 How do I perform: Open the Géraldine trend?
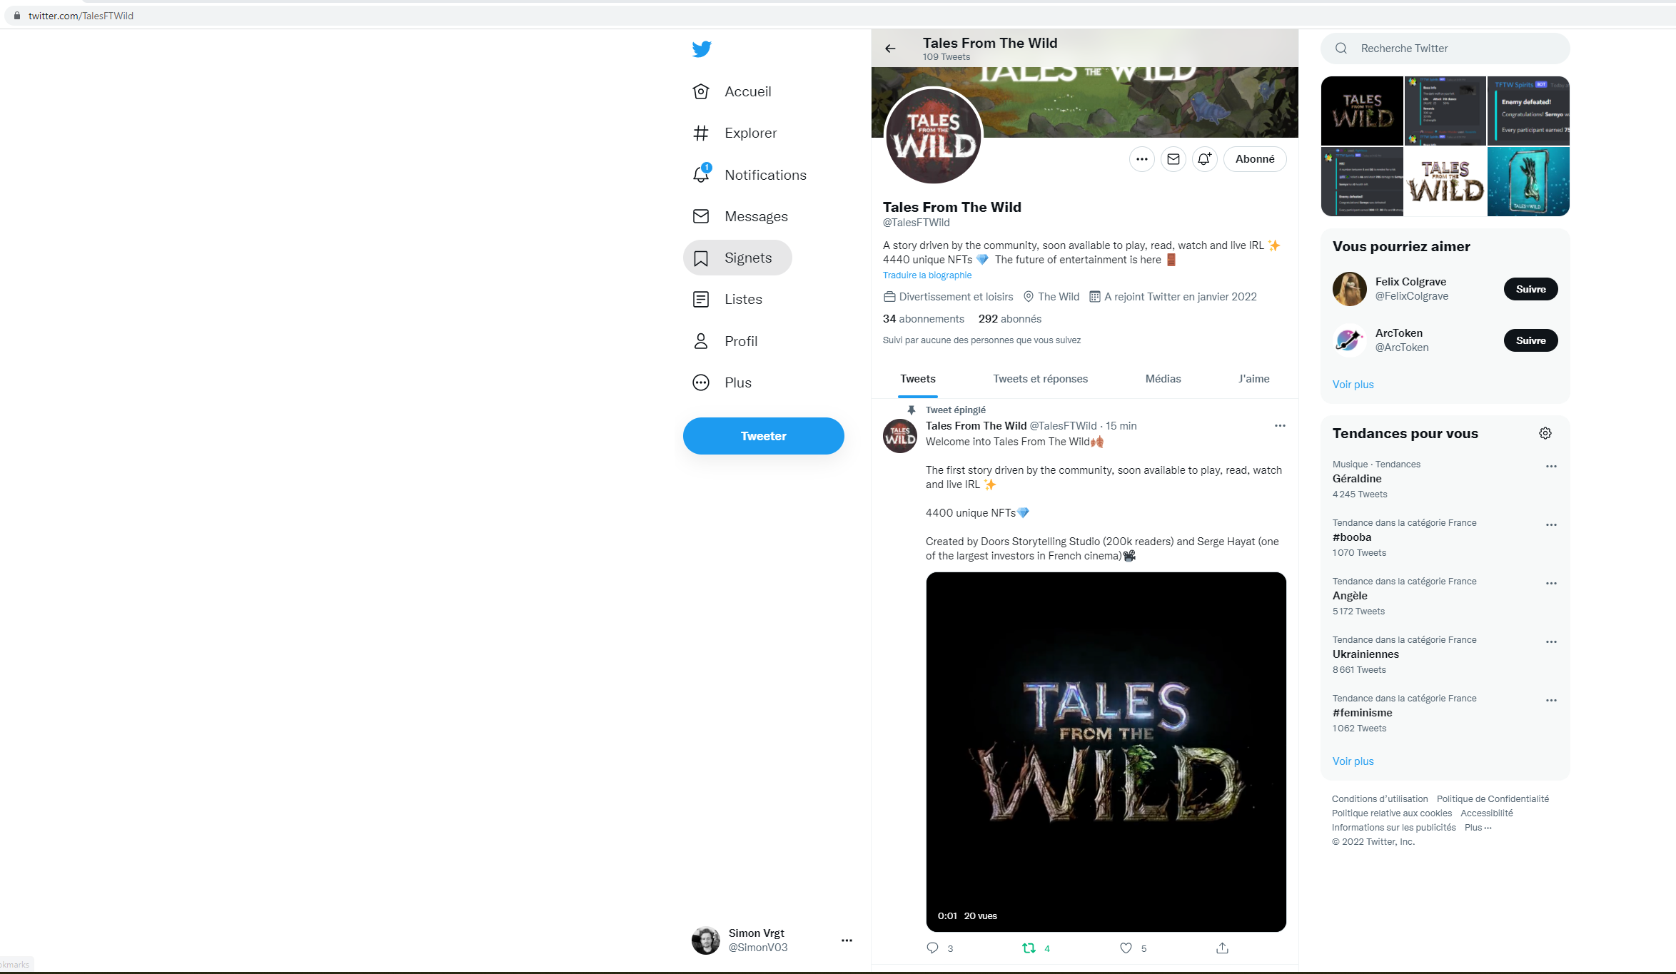pos(1357,479)
